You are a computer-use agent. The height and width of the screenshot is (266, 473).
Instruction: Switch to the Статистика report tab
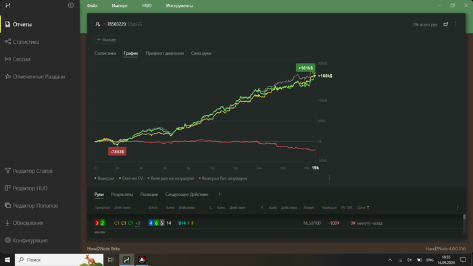pos(105,53)
